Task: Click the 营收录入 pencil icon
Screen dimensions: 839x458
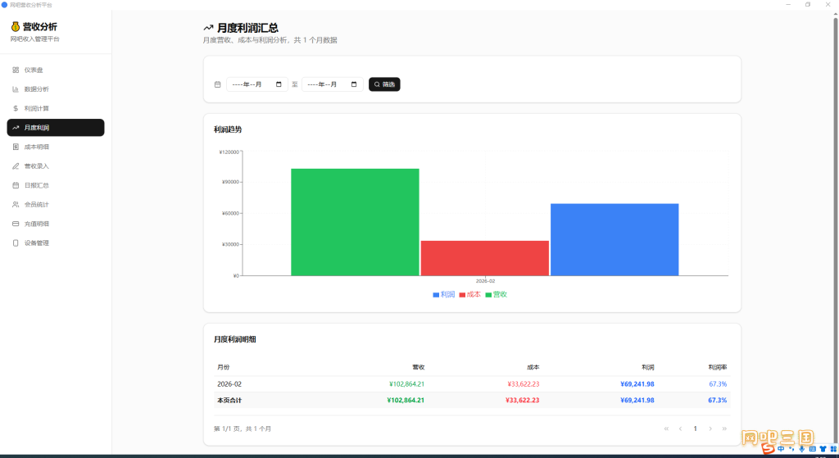Action: pyautogui.click(x=16, y=166)
